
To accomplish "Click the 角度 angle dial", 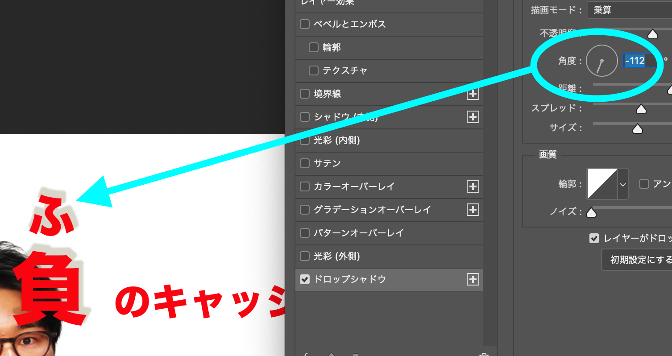I will click(x=601, y=61).
